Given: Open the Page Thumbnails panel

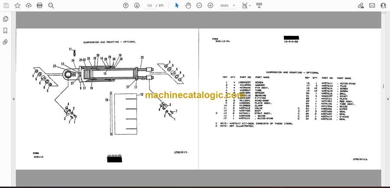Looking at the screenshot, I should [5, 19].
